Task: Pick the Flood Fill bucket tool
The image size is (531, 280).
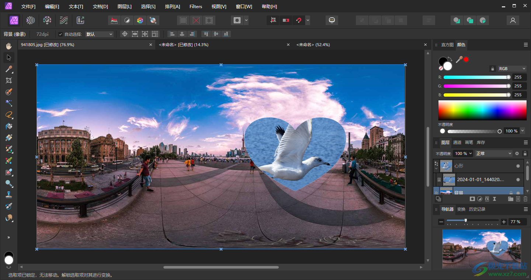Action: point(9,126)
